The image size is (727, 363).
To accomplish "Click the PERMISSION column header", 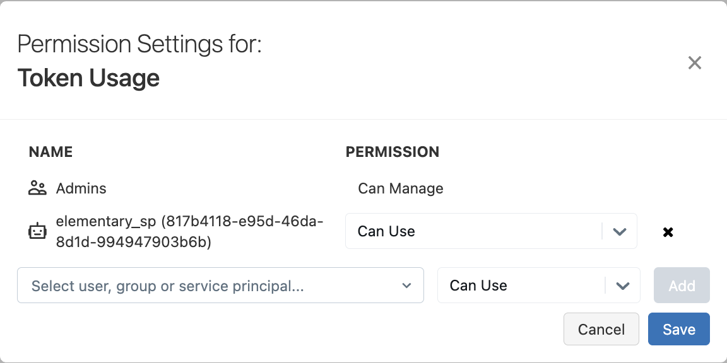I will (393, 152).
